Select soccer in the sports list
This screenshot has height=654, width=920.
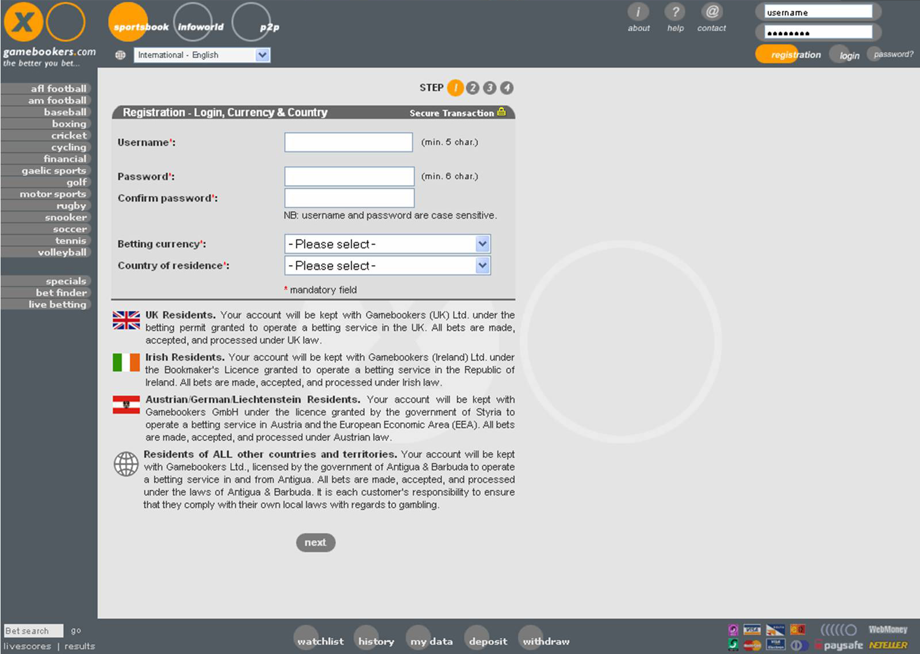(46, 230)
